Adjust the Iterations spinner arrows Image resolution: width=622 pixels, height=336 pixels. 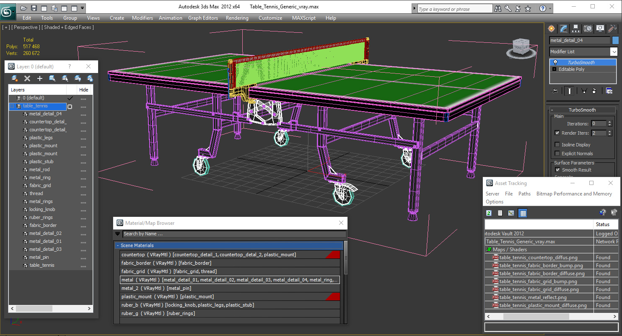[610, 124]
